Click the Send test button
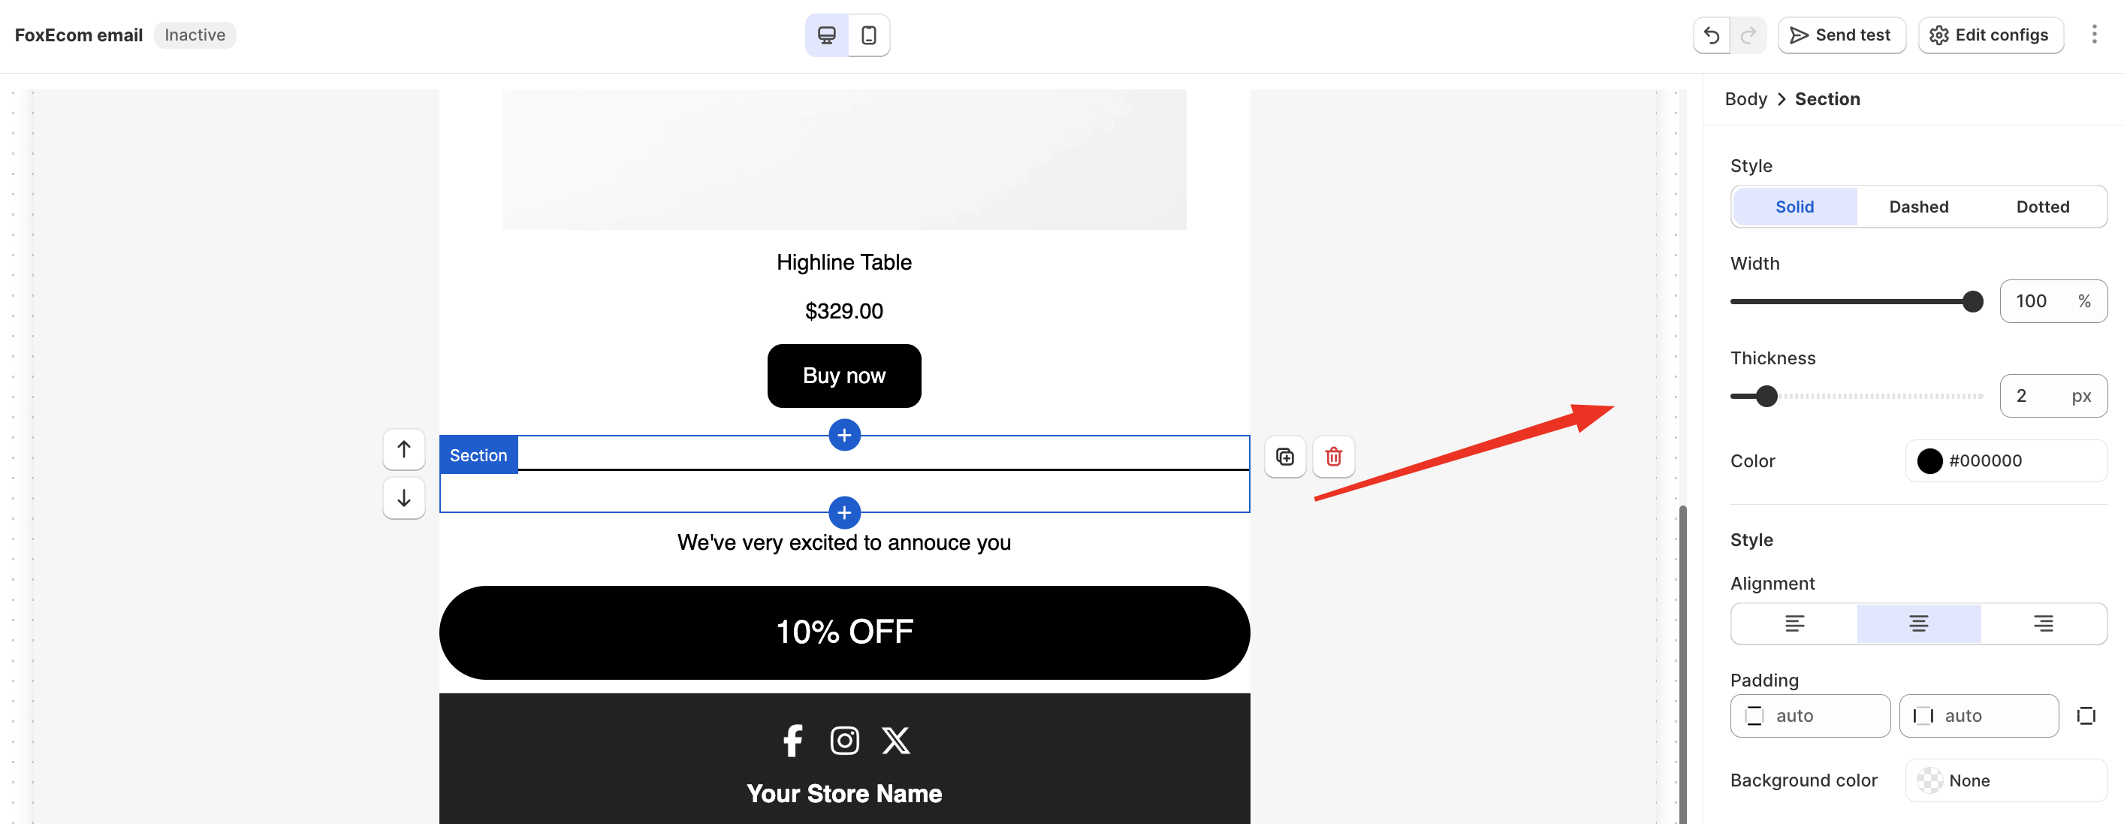Image resolution: width=2124 pixels, height=824 pixels. pyautogui.click(x=1840, y=35)
